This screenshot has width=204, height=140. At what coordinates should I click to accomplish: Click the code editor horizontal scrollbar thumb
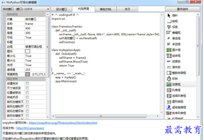(101, 116)
